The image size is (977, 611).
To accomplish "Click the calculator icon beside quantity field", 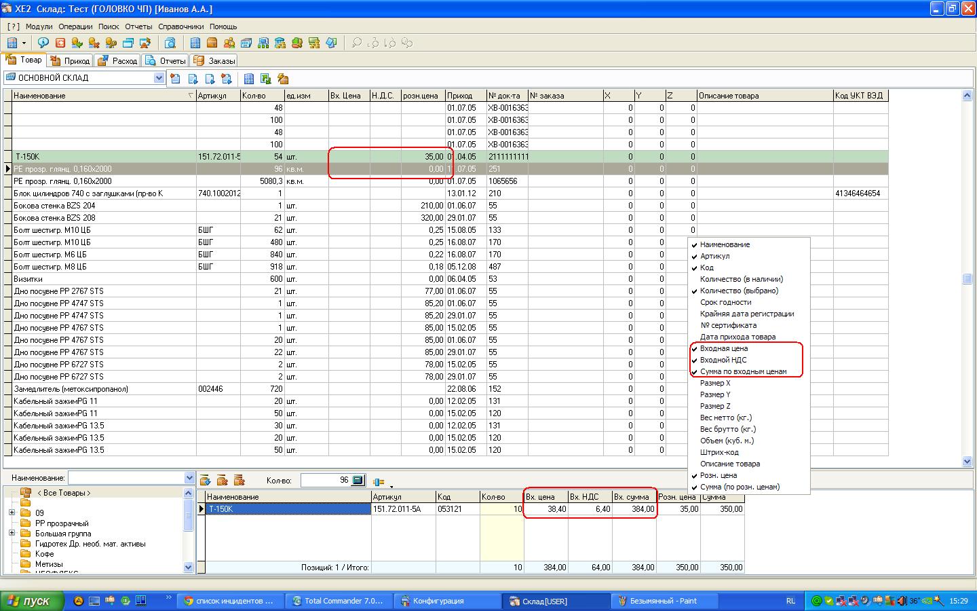I will coord(358,480).
